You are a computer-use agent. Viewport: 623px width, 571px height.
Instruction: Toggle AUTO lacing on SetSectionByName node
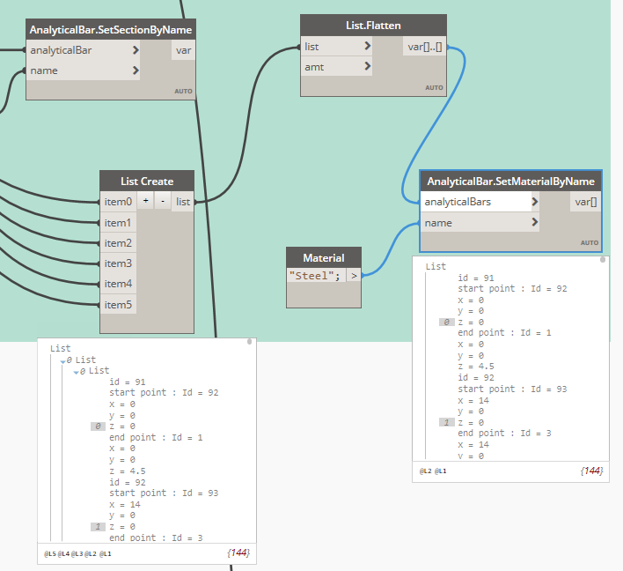pos(183,91)
